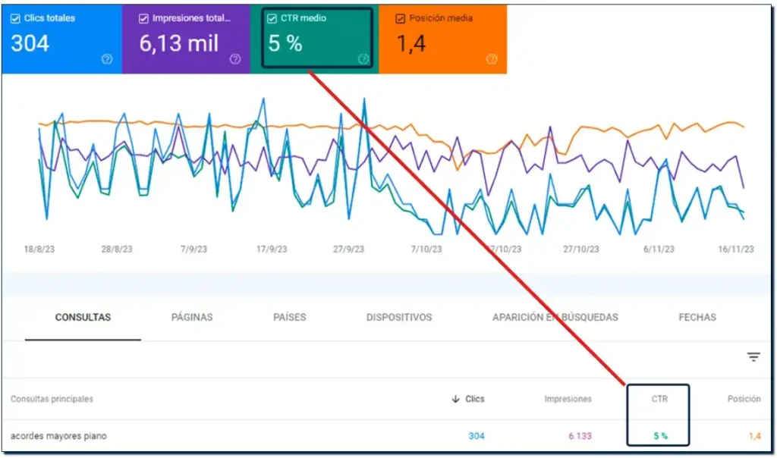Uncheck the Clics totales checkbox
777x458 pixels.
point(15,18)
